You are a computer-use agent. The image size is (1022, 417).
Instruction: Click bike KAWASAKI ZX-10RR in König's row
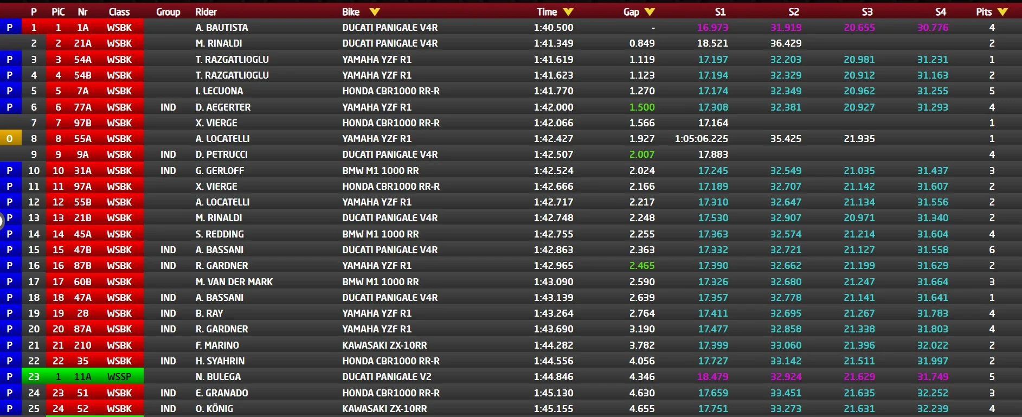click(384, 409)
